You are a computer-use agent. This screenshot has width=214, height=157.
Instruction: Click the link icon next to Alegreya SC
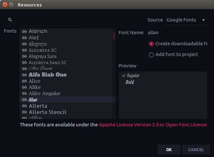(x=24, y=50)
